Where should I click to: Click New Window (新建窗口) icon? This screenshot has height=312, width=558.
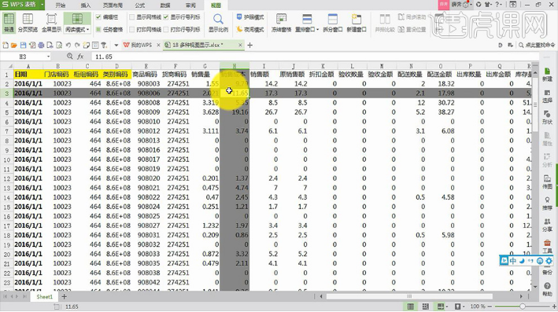[x=357, y=19]
